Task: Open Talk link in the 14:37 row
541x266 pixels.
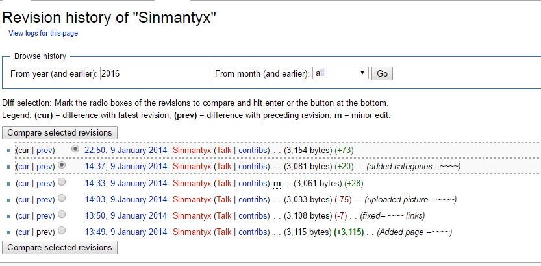Action: pyautogui.click(x=224, y=167)
